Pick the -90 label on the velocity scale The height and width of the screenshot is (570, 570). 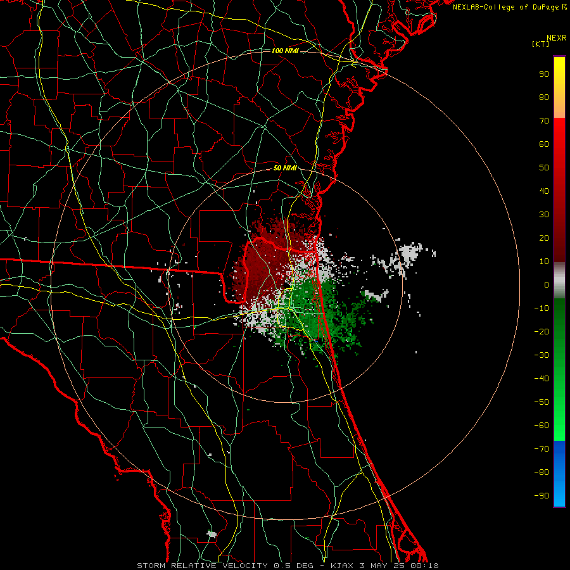(x=541, y=495)
